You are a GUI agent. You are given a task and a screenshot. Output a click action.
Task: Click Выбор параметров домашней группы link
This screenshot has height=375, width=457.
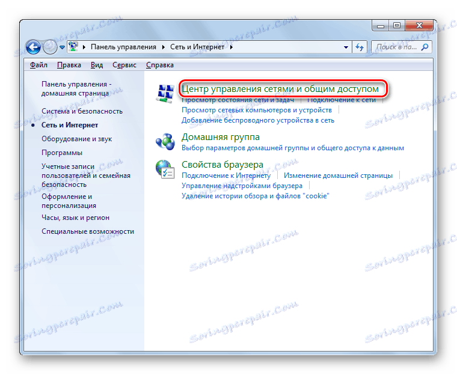[293, 148]
